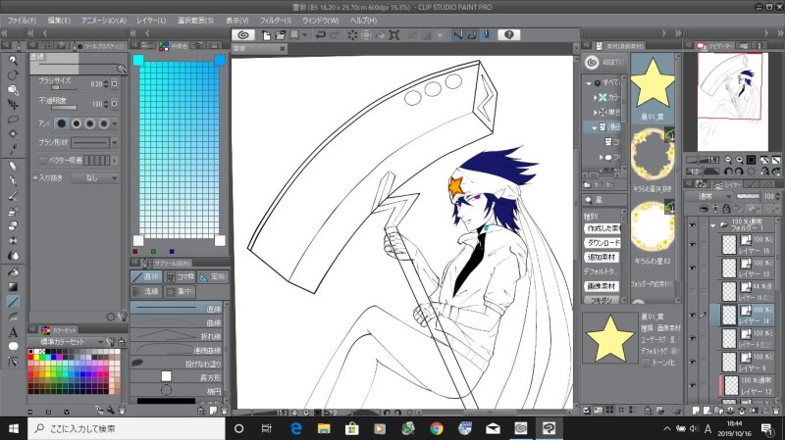Select the Lasso selection tool
The image size is (785, 440).
tap(13, 120)
